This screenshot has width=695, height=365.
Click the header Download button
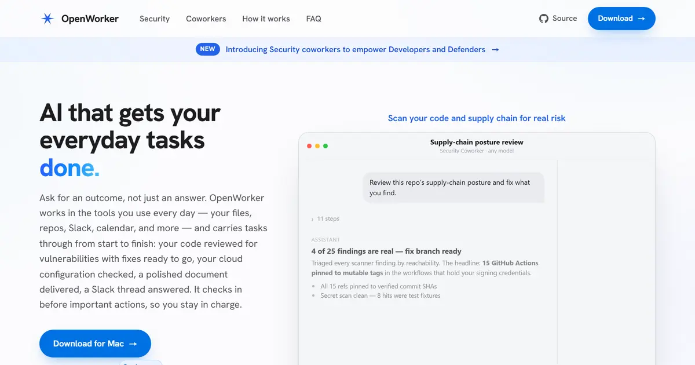pyautogui.click(x=621, y=19)
